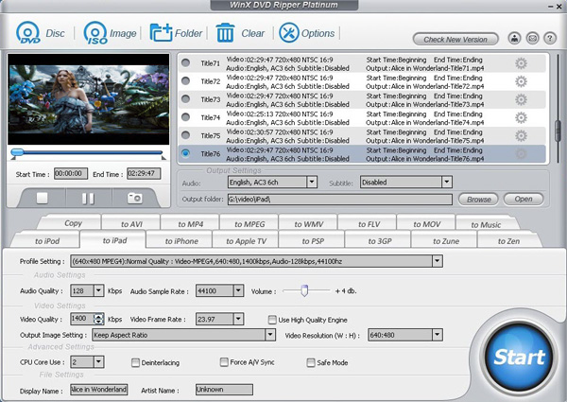Switch to the to iPod tab
The height and width of the screenshot is (402, 567).
tap(45, 240)
